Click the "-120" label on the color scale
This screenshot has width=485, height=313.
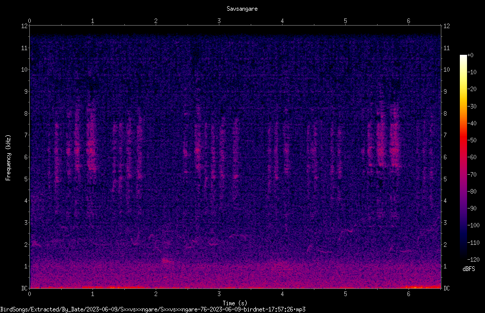473,260
